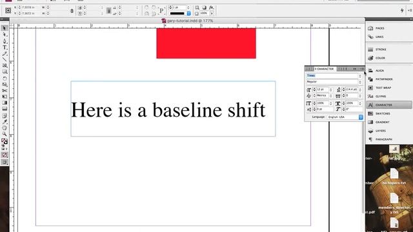Image resolution: width=413 pixels, height=232 pixels.
Task: Open the tracking value dropdown
Action: point(360,96)
